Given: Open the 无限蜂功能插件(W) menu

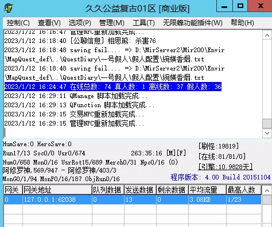Looking at the screenshot, I should pyautogui.click(x=193, y=23).
